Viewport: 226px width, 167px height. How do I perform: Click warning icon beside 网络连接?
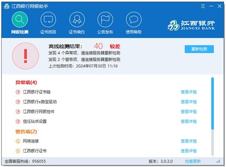(18, 141)
